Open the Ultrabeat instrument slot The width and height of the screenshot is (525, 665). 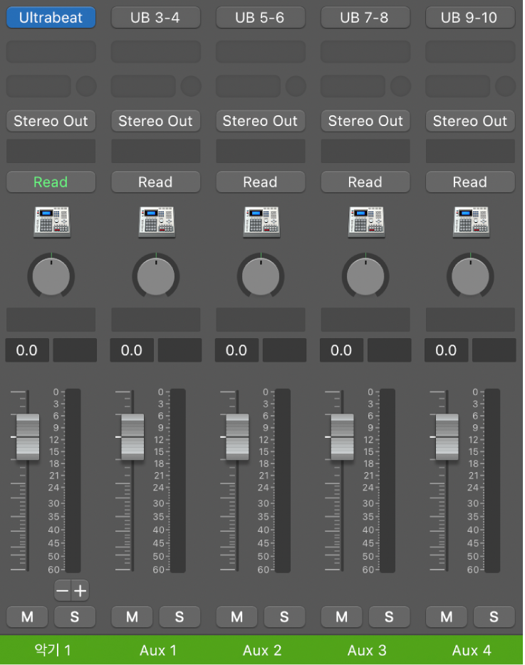[x=51, y=17]
